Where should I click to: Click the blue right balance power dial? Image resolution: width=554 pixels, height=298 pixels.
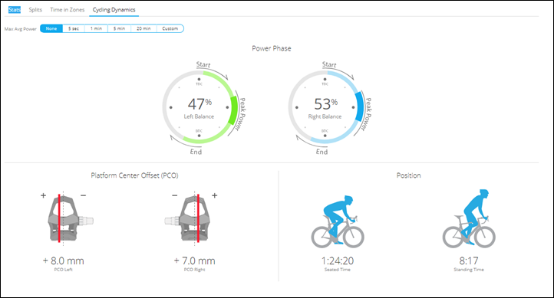(x=326, y=106)
